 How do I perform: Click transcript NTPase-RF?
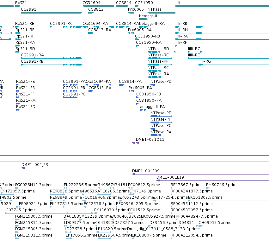coord(160,65)
